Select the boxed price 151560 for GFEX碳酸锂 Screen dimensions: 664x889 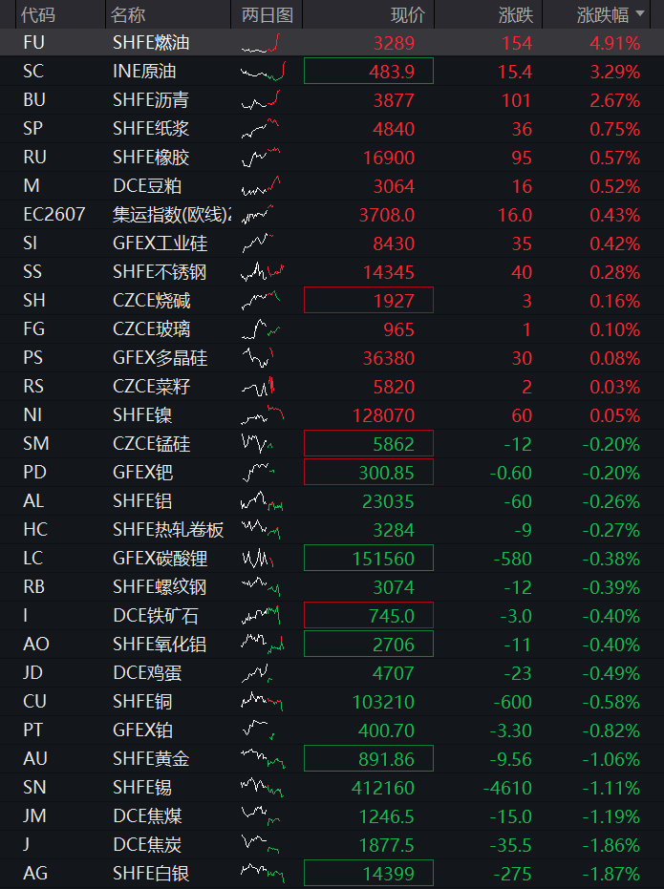(369, 558)
